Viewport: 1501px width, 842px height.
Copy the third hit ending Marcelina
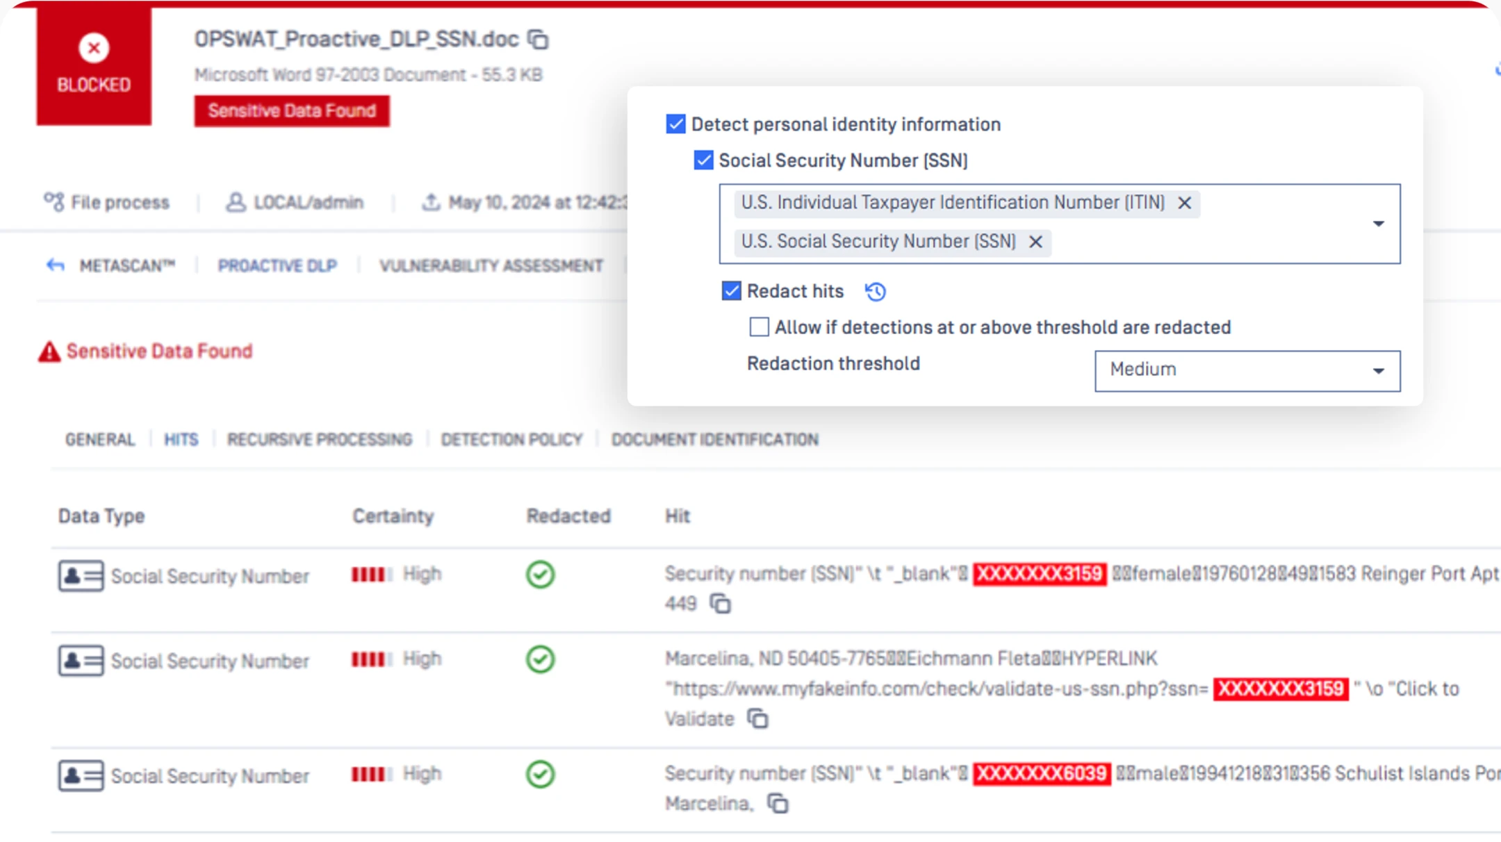[778, 804]
